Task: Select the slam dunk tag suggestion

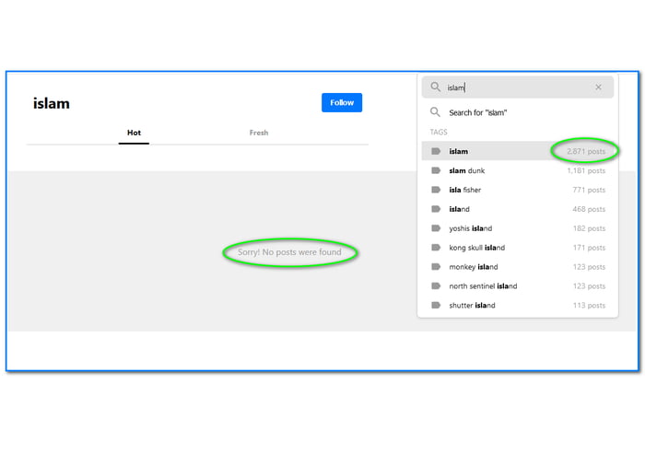Action: coord(466,170)
